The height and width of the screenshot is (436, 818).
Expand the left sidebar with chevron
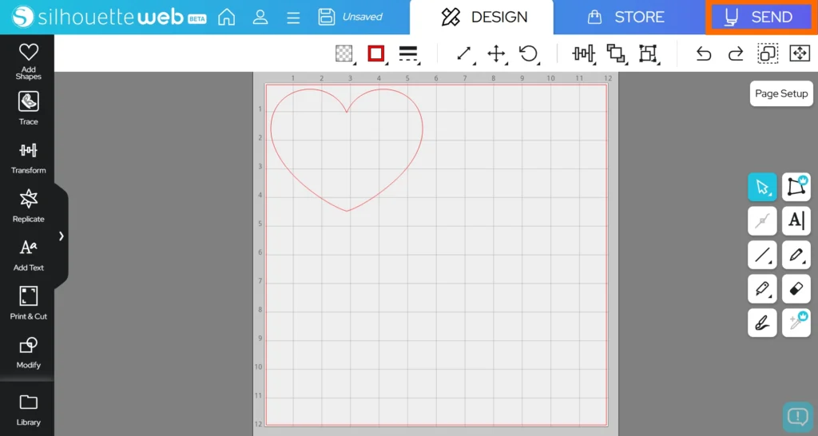click(62, 236)
